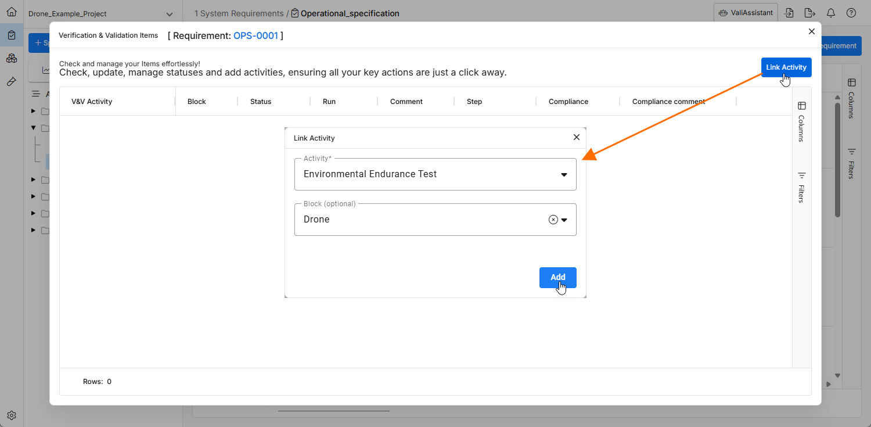Open the OPS-0001 requirement link
The width and height of the screenshot is (871, 427).
click(255, 36)
